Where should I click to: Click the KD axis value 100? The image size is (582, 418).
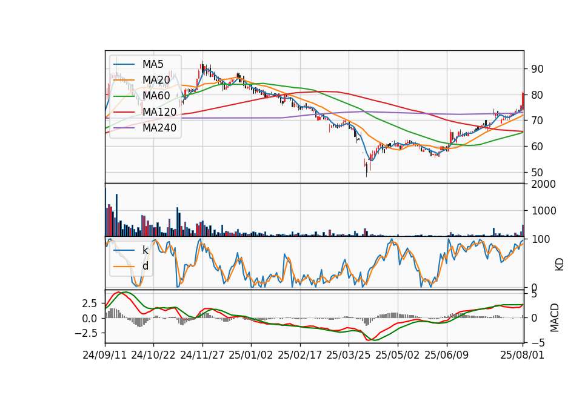tap(541, 239)
